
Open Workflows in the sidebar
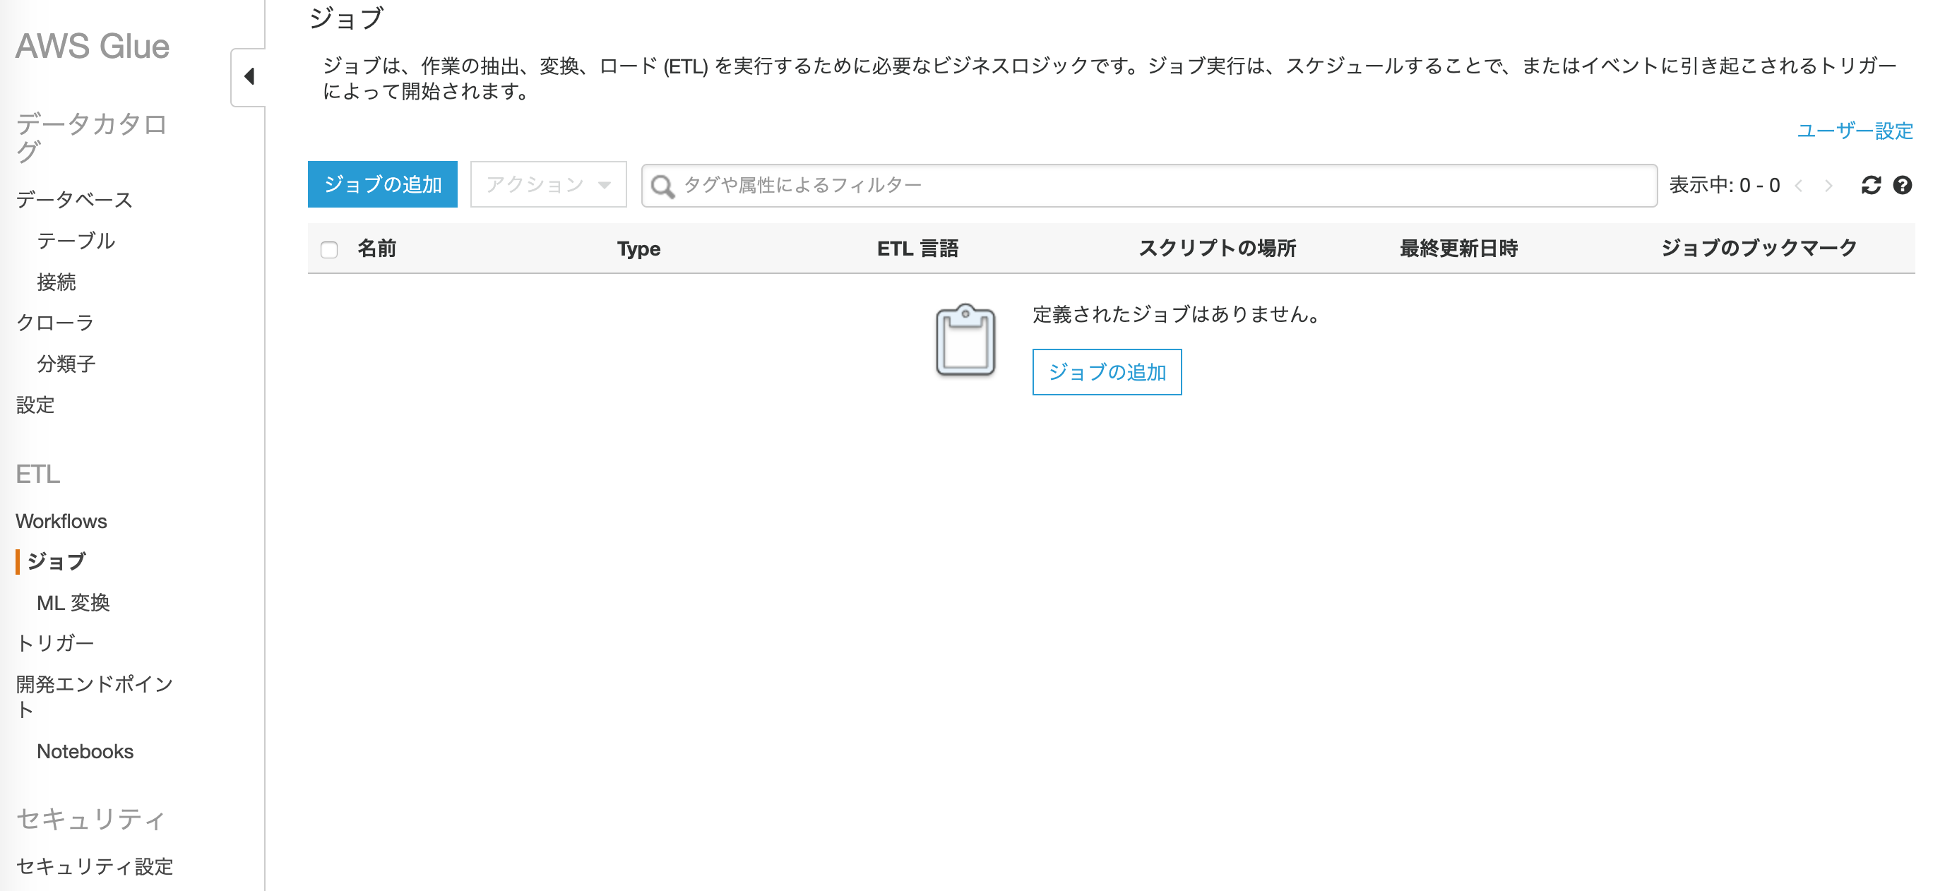61,521
